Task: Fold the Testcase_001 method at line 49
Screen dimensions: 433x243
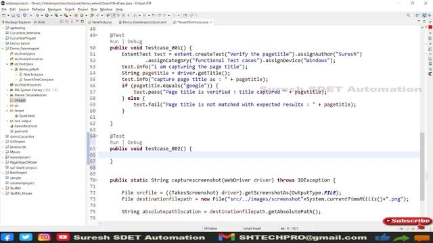Action: click(x=97, y=35)
